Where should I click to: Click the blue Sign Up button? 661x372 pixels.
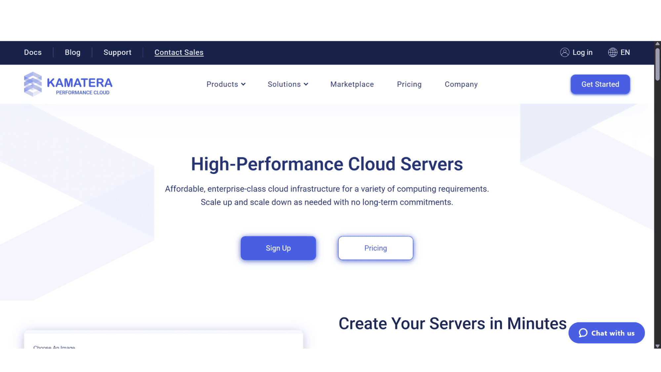click(278, 248)
